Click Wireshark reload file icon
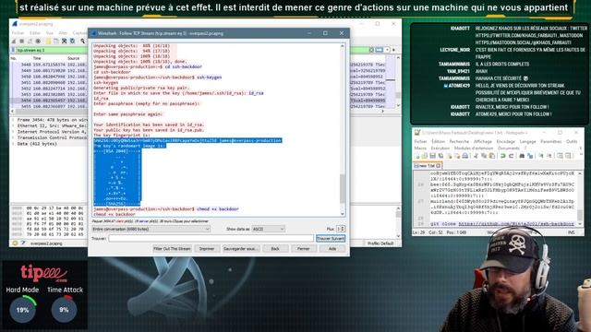591x332 pixels. pos(72,41)
